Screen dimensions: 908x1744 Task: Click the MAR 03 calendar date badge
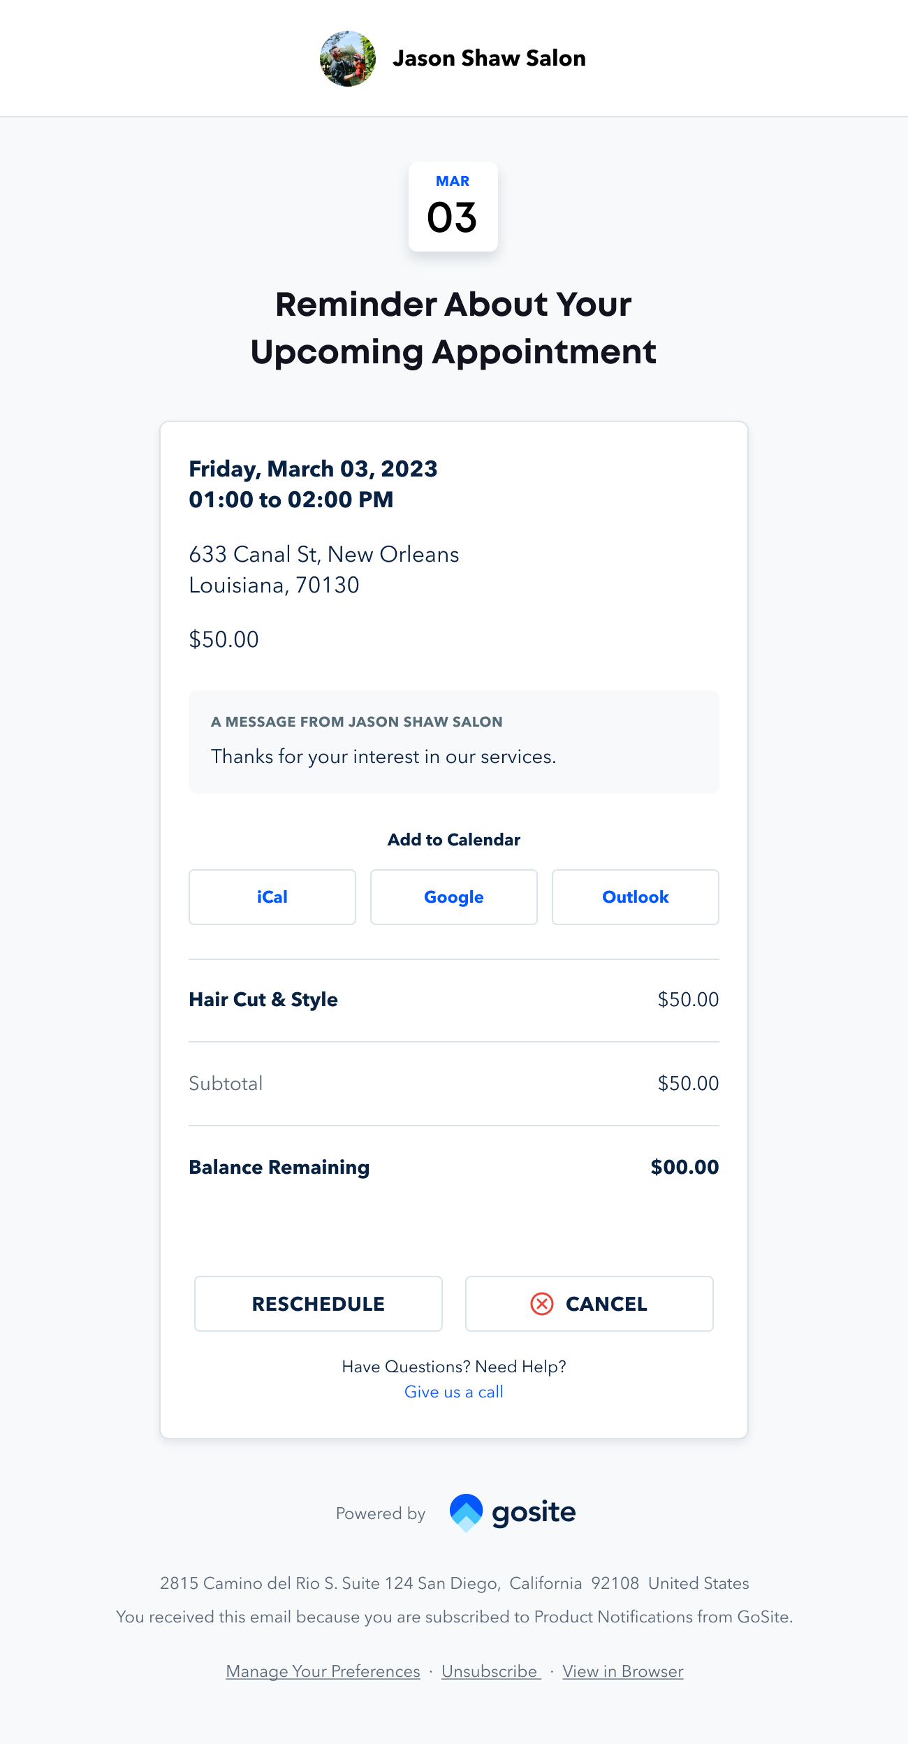pos(453,207)
